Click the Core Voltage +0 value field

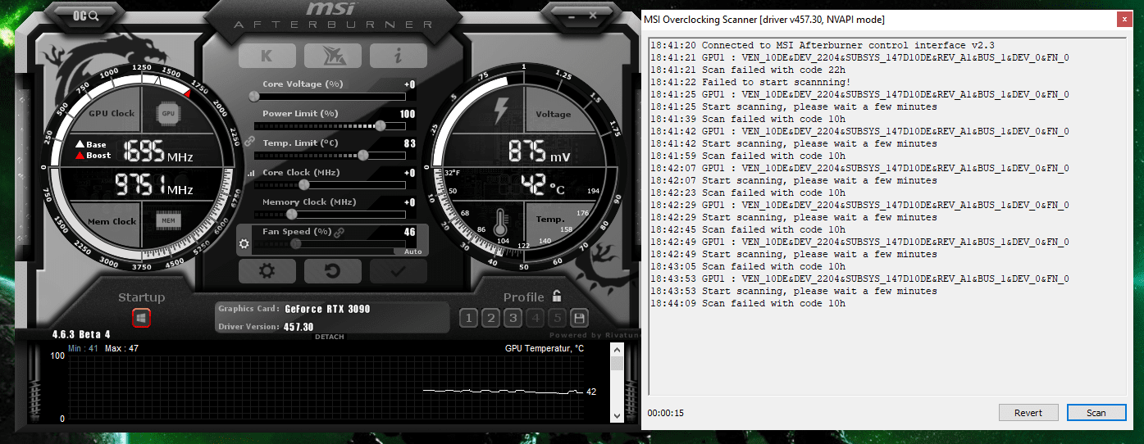[x=409, y=84]
